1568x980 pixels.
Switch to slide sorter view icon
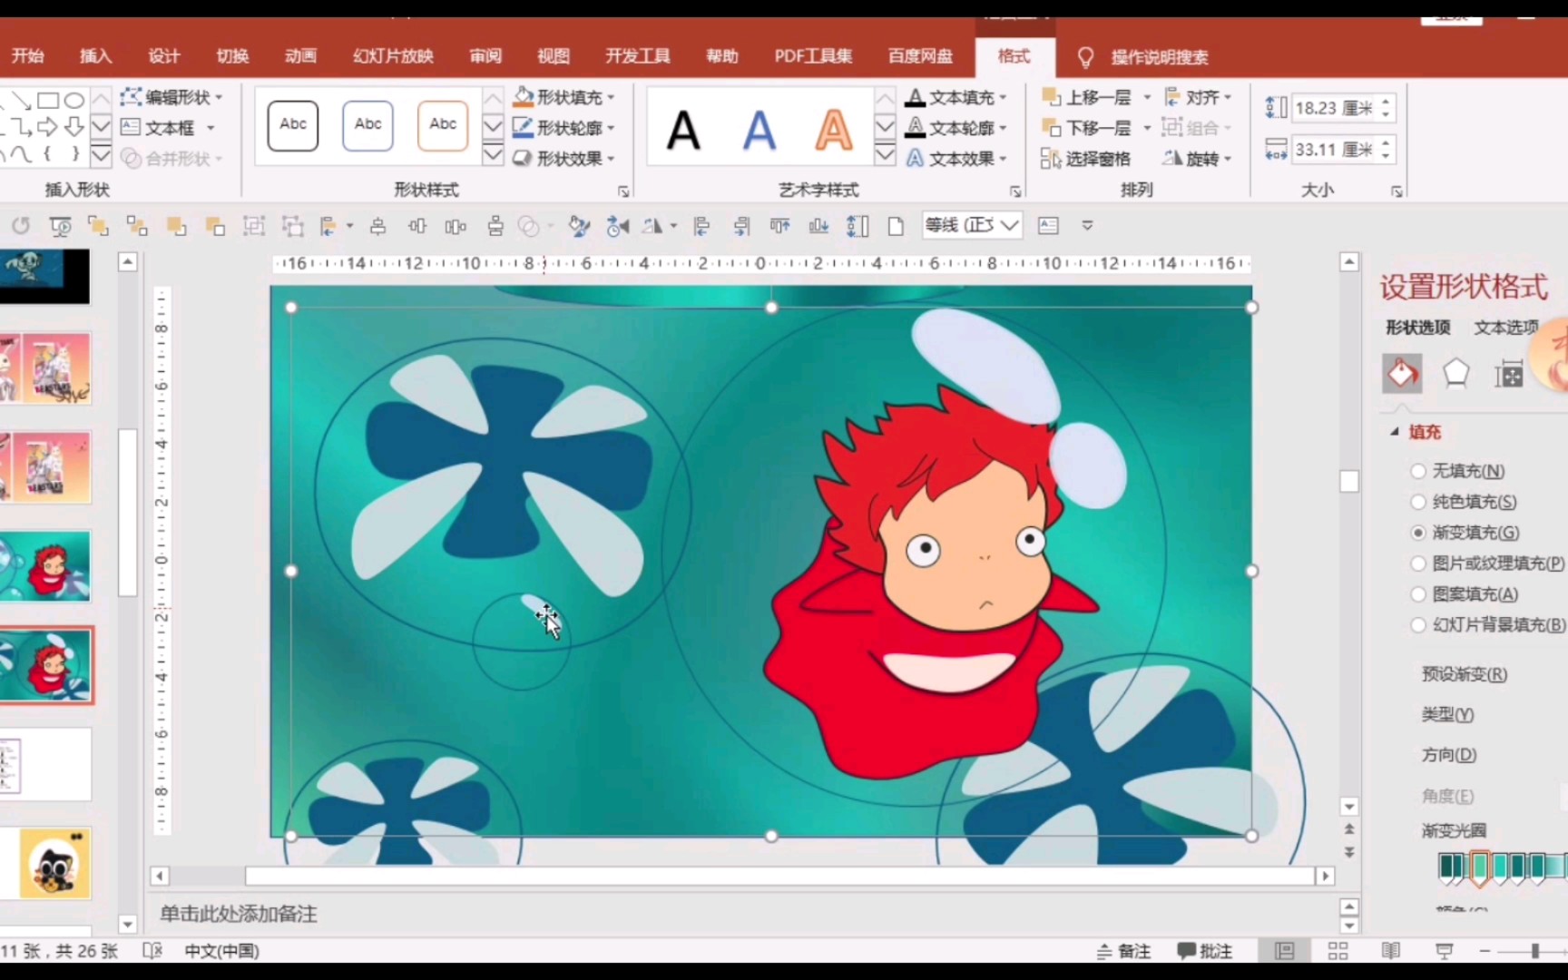pos(1338,951)
